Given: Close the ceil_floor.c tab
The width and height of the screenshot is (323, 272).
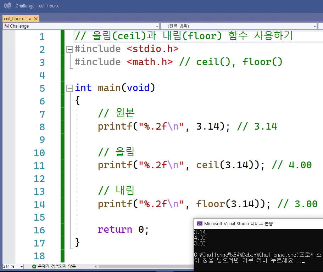Looking at the screenshot, I should tap(35, 18).
